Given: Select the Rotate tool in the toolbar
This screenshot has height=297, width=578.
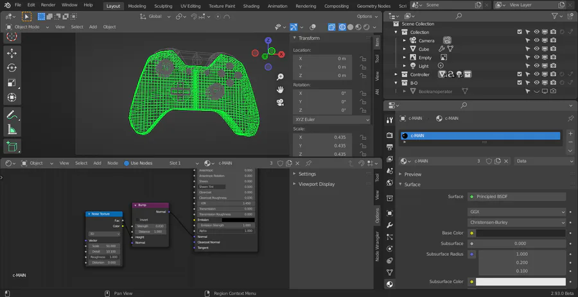Looking at the screenshot, I should pyautogui.click(x=12, y=68).
